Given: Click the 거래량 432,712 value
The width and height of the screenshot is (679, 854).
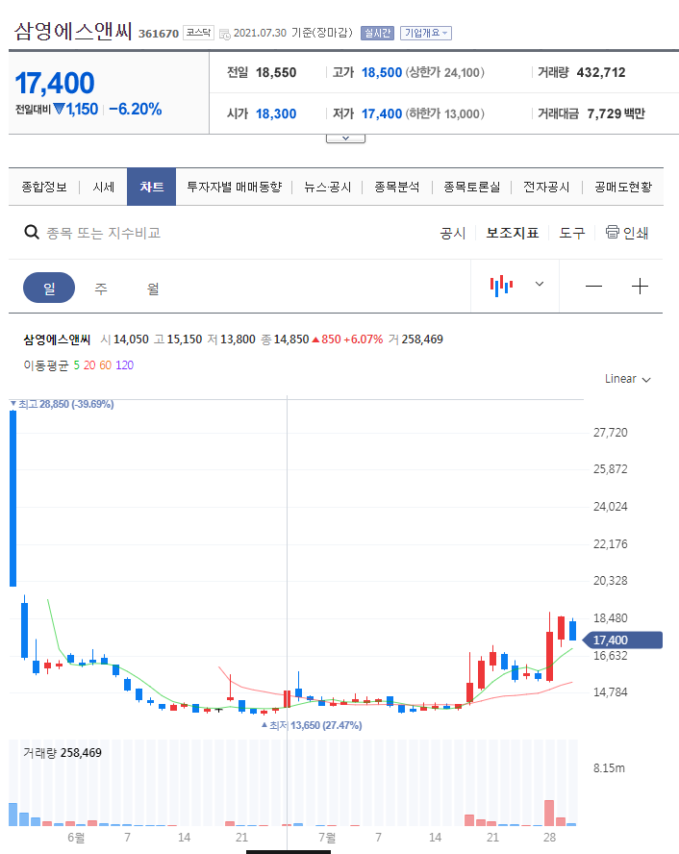Looking at the screenshot, I should [600, 72].
